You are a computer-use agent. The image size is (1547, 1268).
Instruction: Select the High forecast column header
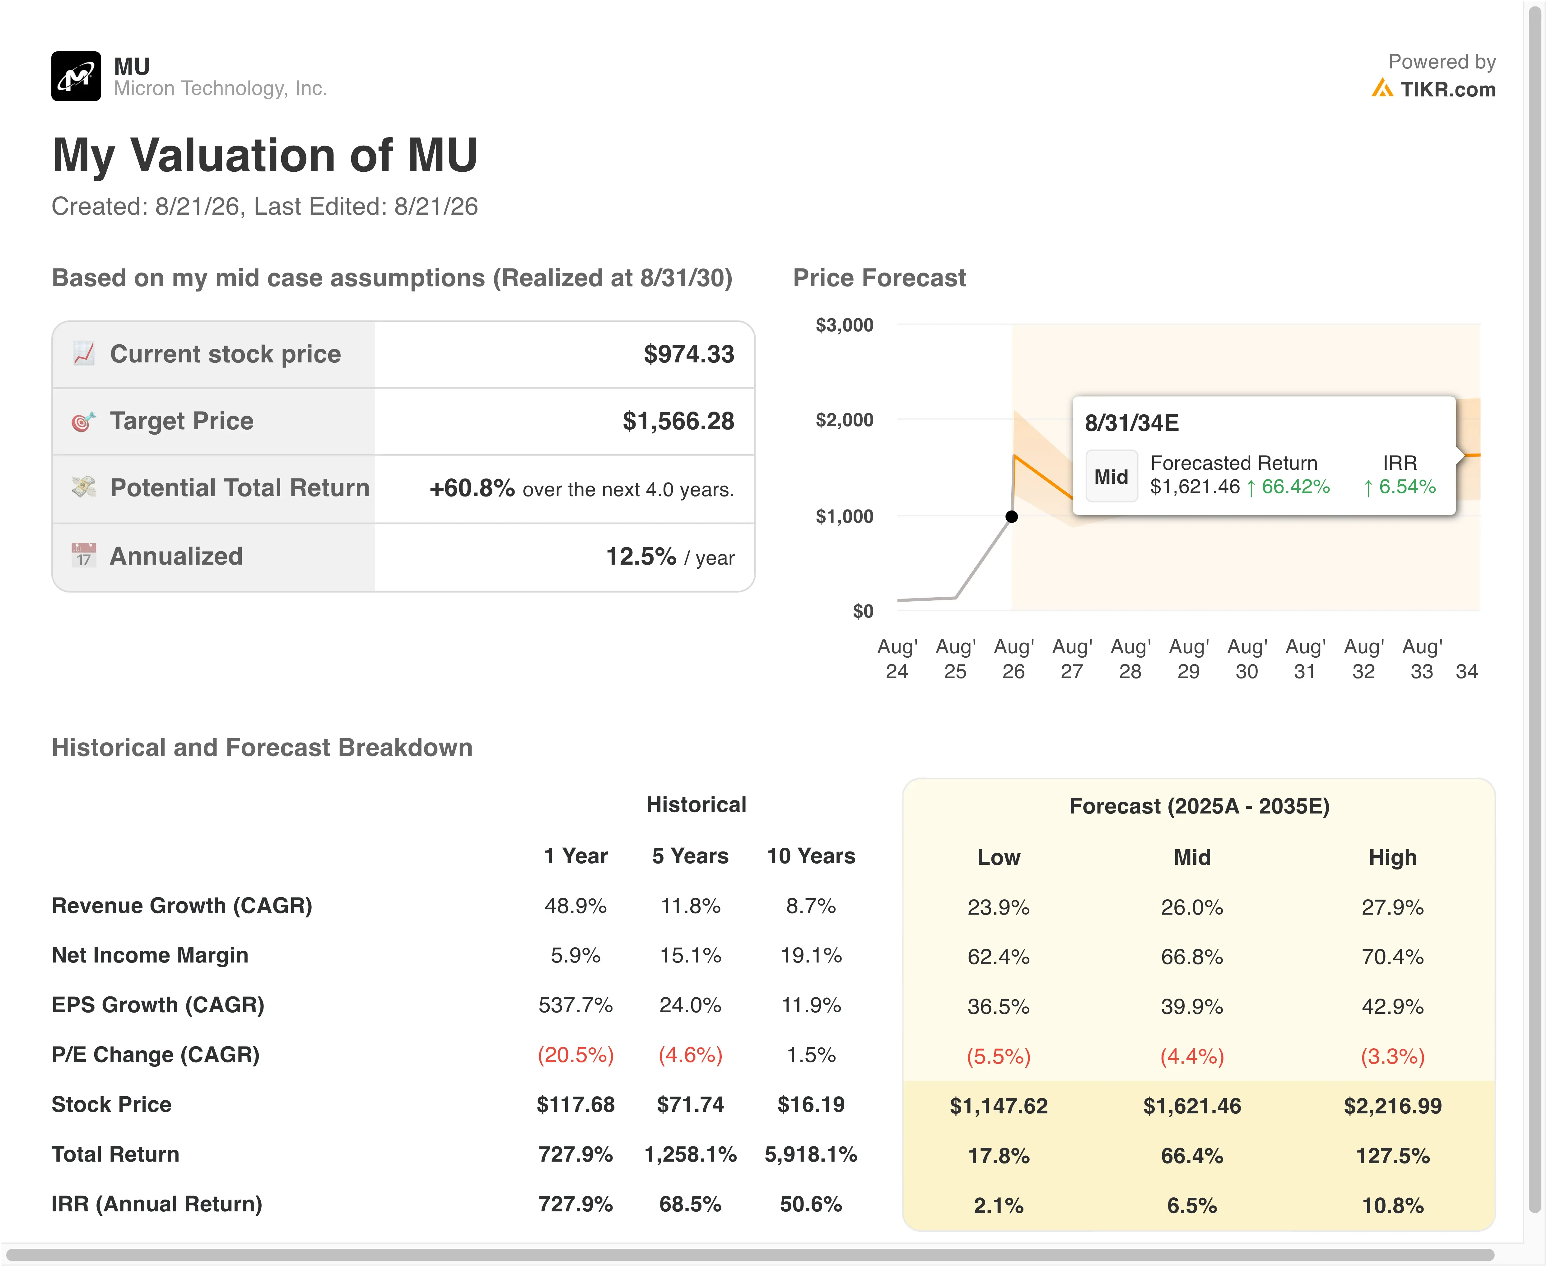pyautogui.click(x=1392, y=857)
